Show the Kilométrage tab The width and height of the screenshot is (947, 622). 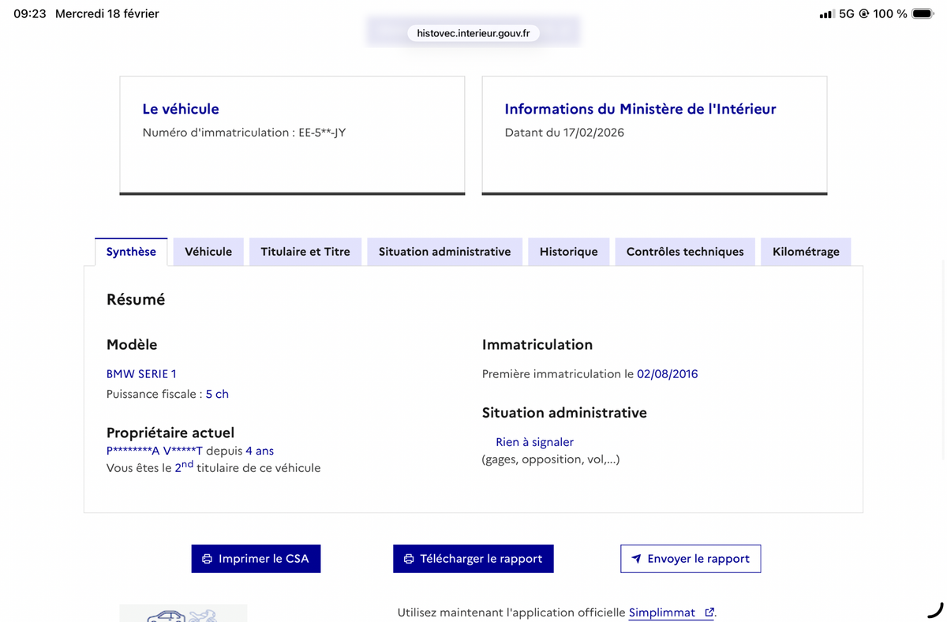(806, 252)
